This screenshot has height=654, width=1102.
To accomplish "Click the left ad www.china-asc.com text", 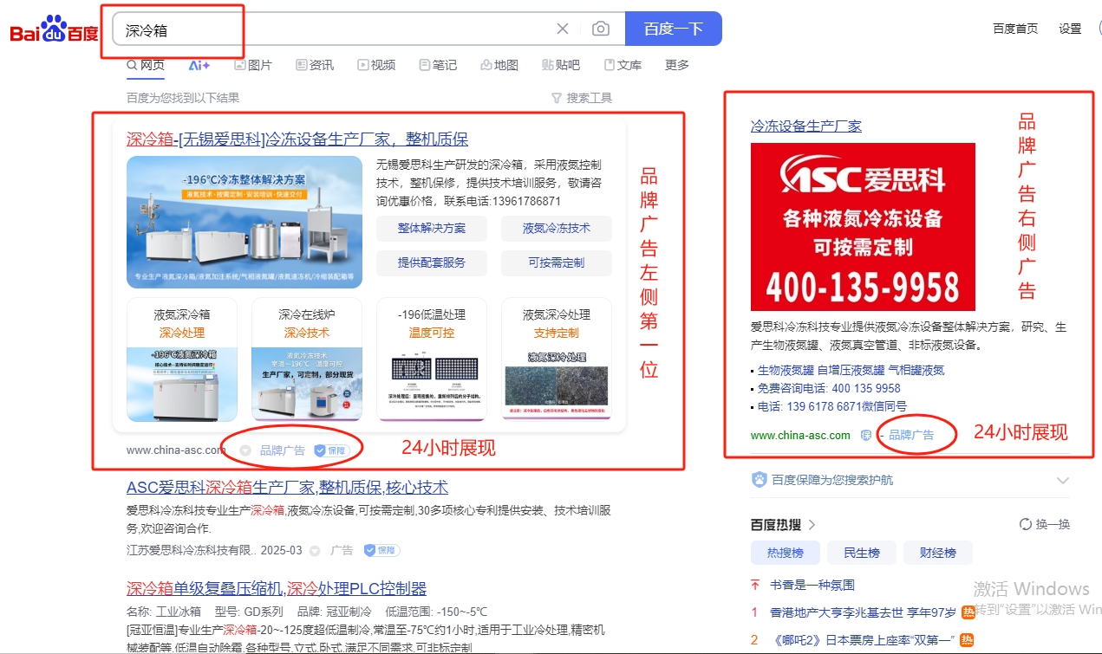I will coord(176,450).
